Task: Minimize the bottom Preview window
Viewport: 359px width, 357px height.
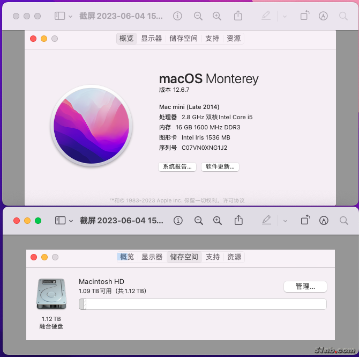Action: [x=27, y=221]
